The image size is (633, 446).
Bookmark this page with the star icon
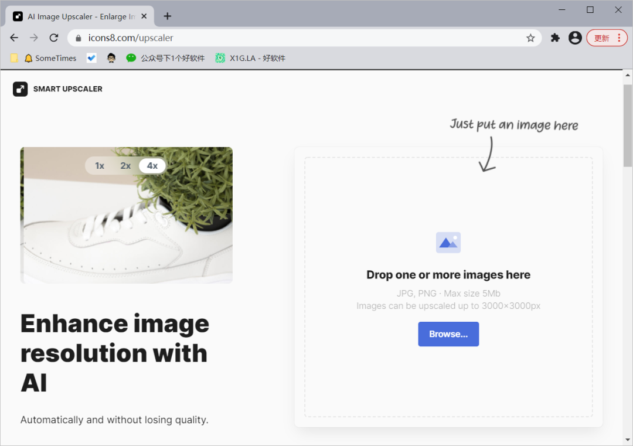530,38
